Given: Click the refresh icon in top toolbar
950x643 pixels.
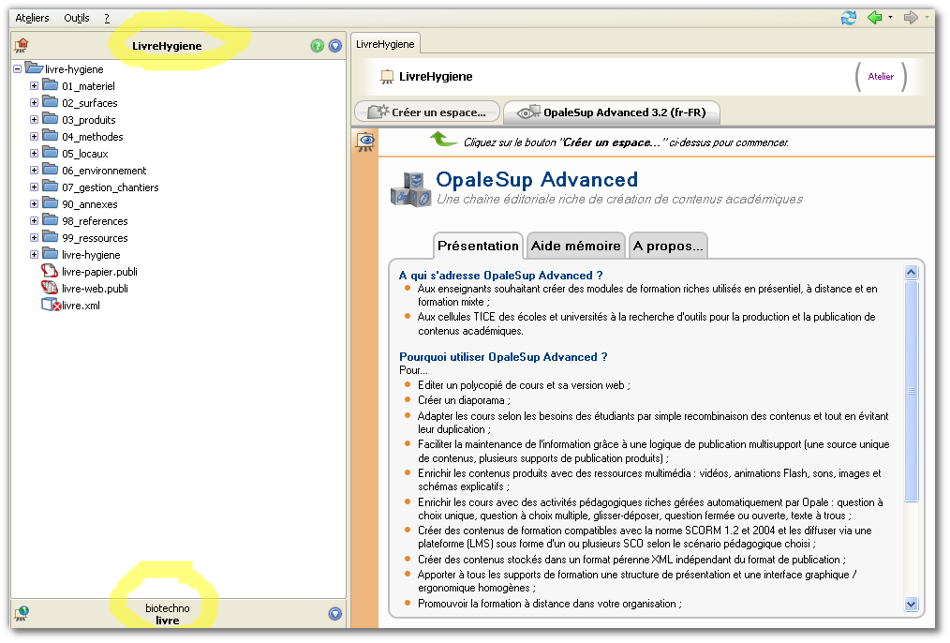Looking at the screenshot, I should click(x=848, y=18).
